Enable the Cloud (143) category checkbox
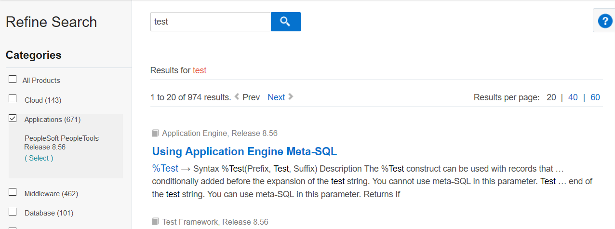Screen dimensions: 615x229 pos(13,99)
